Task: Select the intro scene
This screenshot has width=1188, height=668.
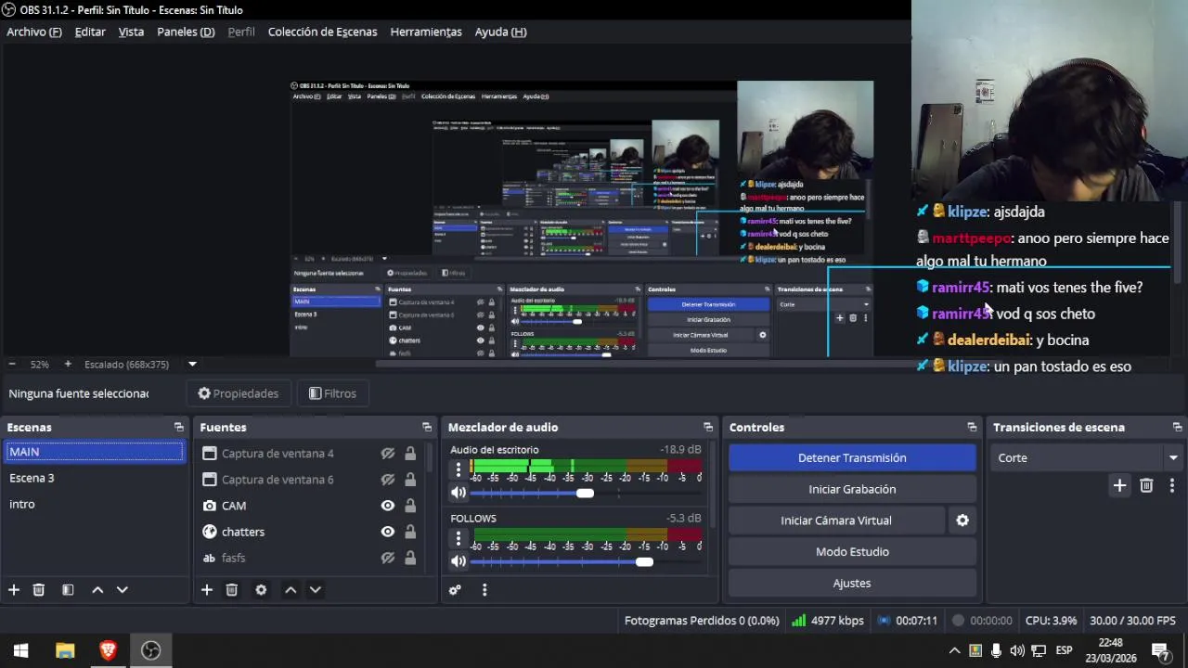Action: pyautogui.click(x=95, y=504)
